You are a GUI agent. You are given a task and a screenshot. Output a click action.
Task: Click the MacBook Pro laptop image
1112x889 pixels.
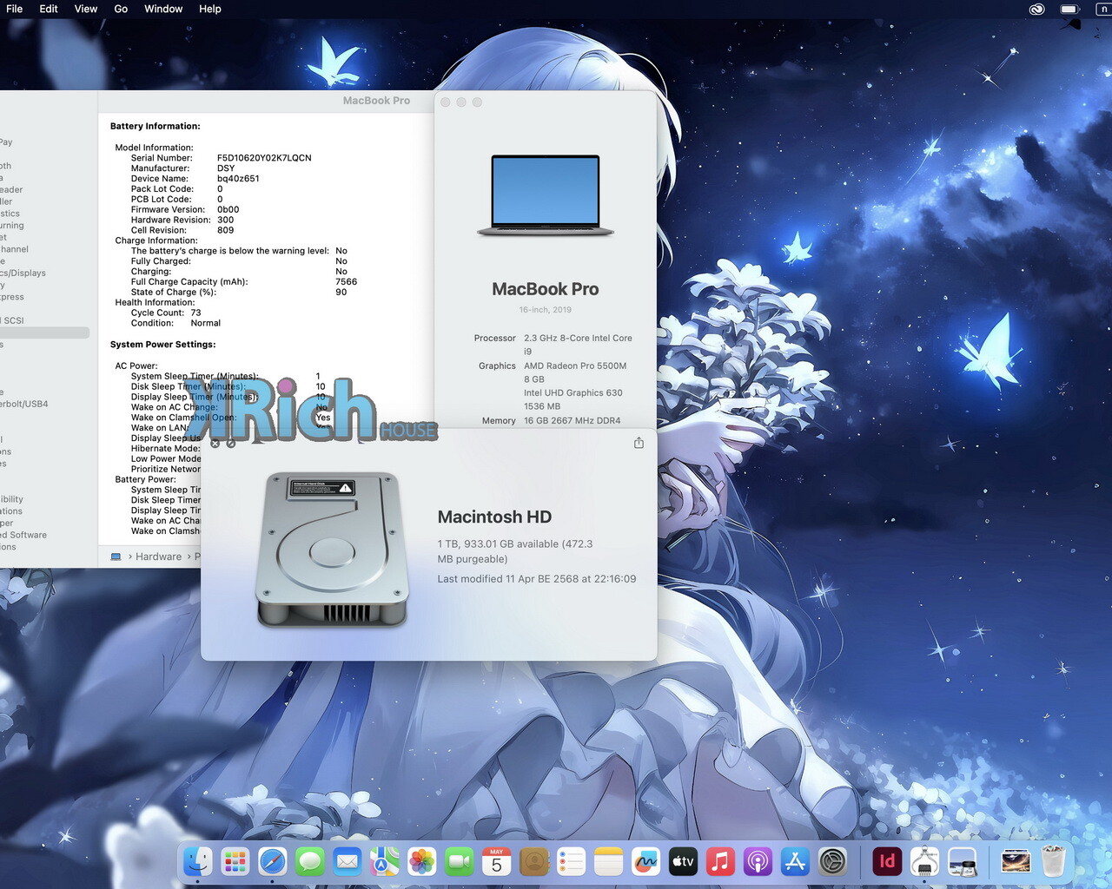click(546, 195)
